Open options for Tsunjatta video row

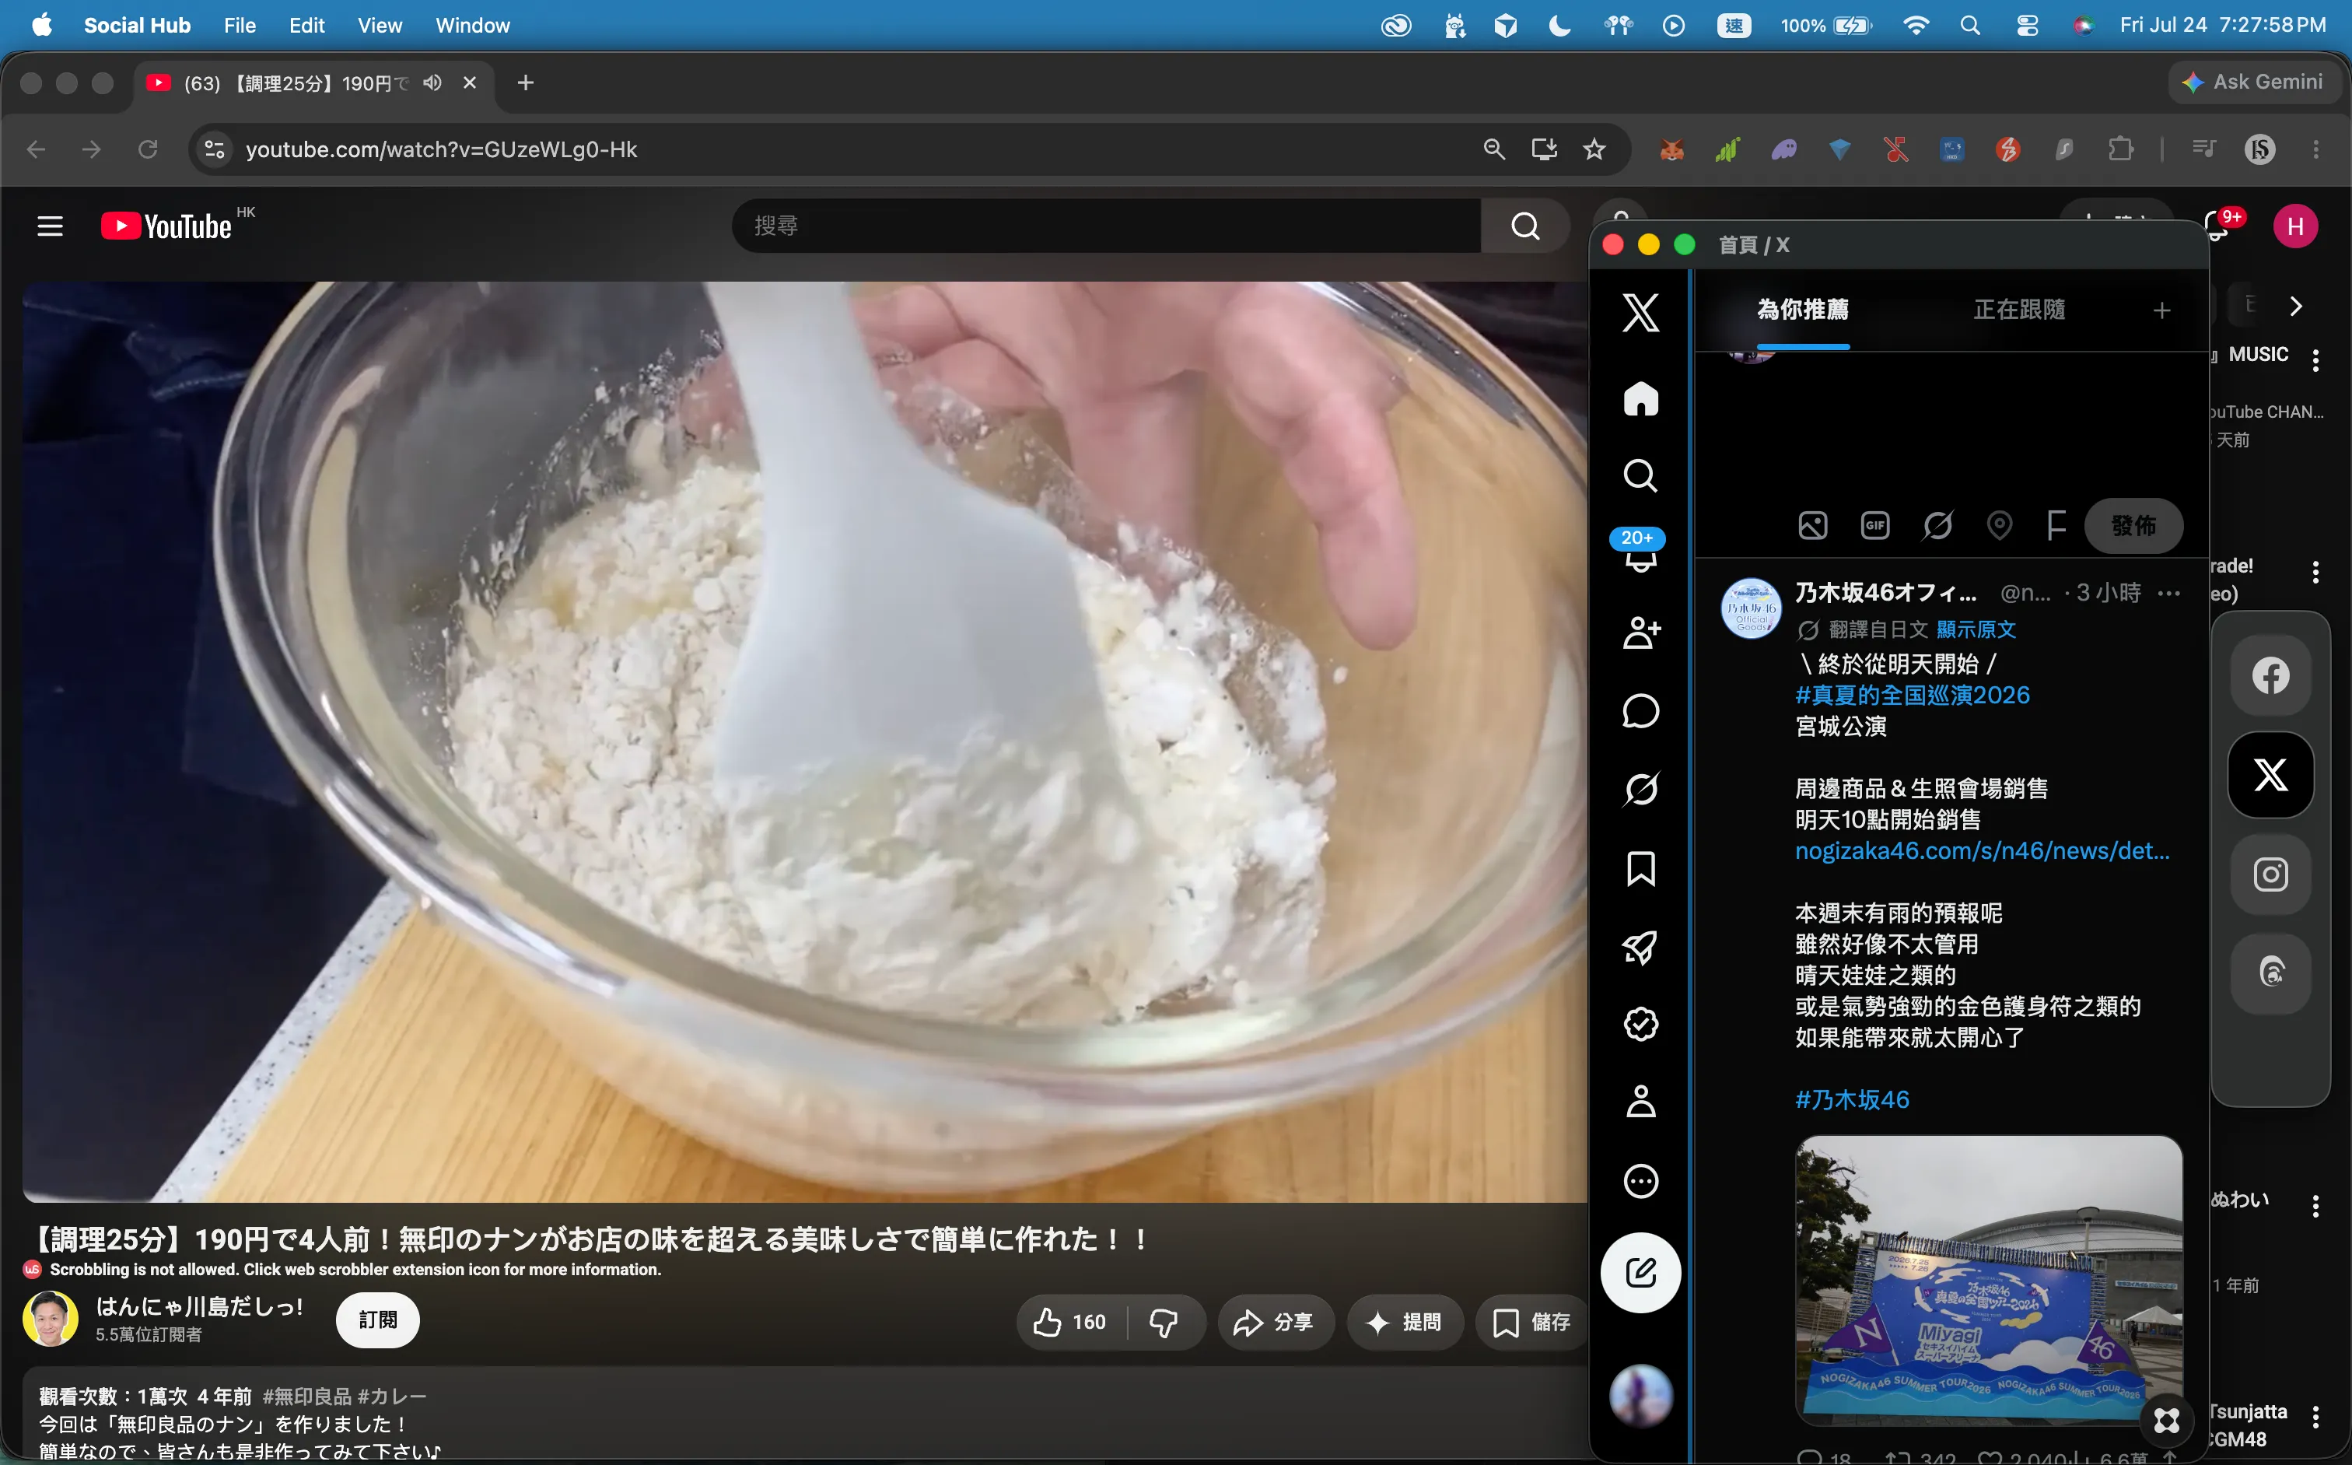tap(2315, 1418)
